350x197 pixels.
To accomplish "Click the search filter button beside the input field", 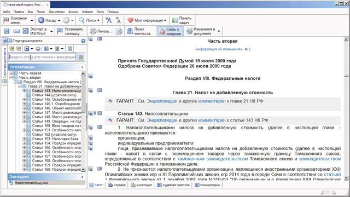I will (x=81, y=57).
